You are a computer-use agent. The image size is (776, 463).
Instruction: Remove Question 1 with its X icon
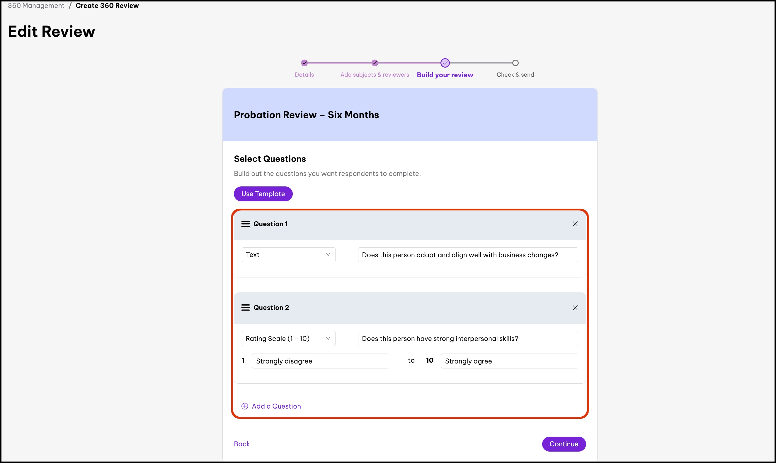click(x=575, y=224)
